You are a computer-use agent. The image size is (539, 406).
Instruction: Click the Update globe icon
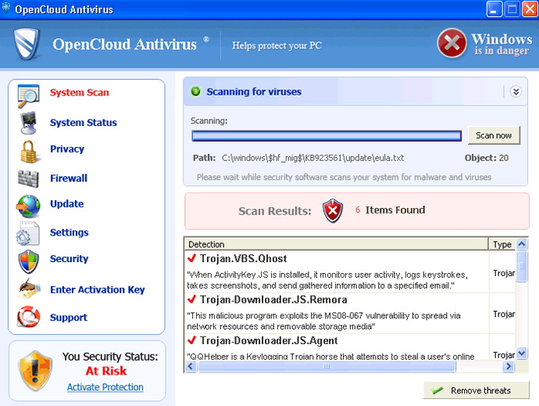[28, 205]
